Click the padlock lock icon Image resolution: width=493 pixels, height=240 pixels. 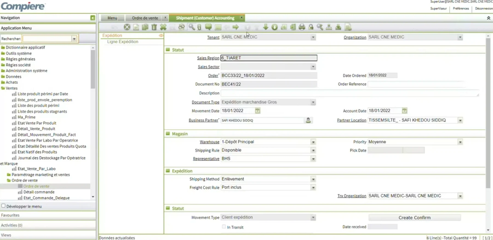pos(311,27)
